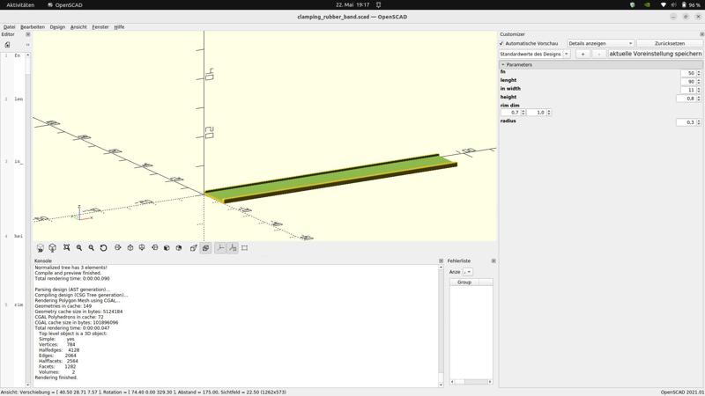Click the fn spinner arrows
This screenshot has height=396, width=705.
(699, 73)
